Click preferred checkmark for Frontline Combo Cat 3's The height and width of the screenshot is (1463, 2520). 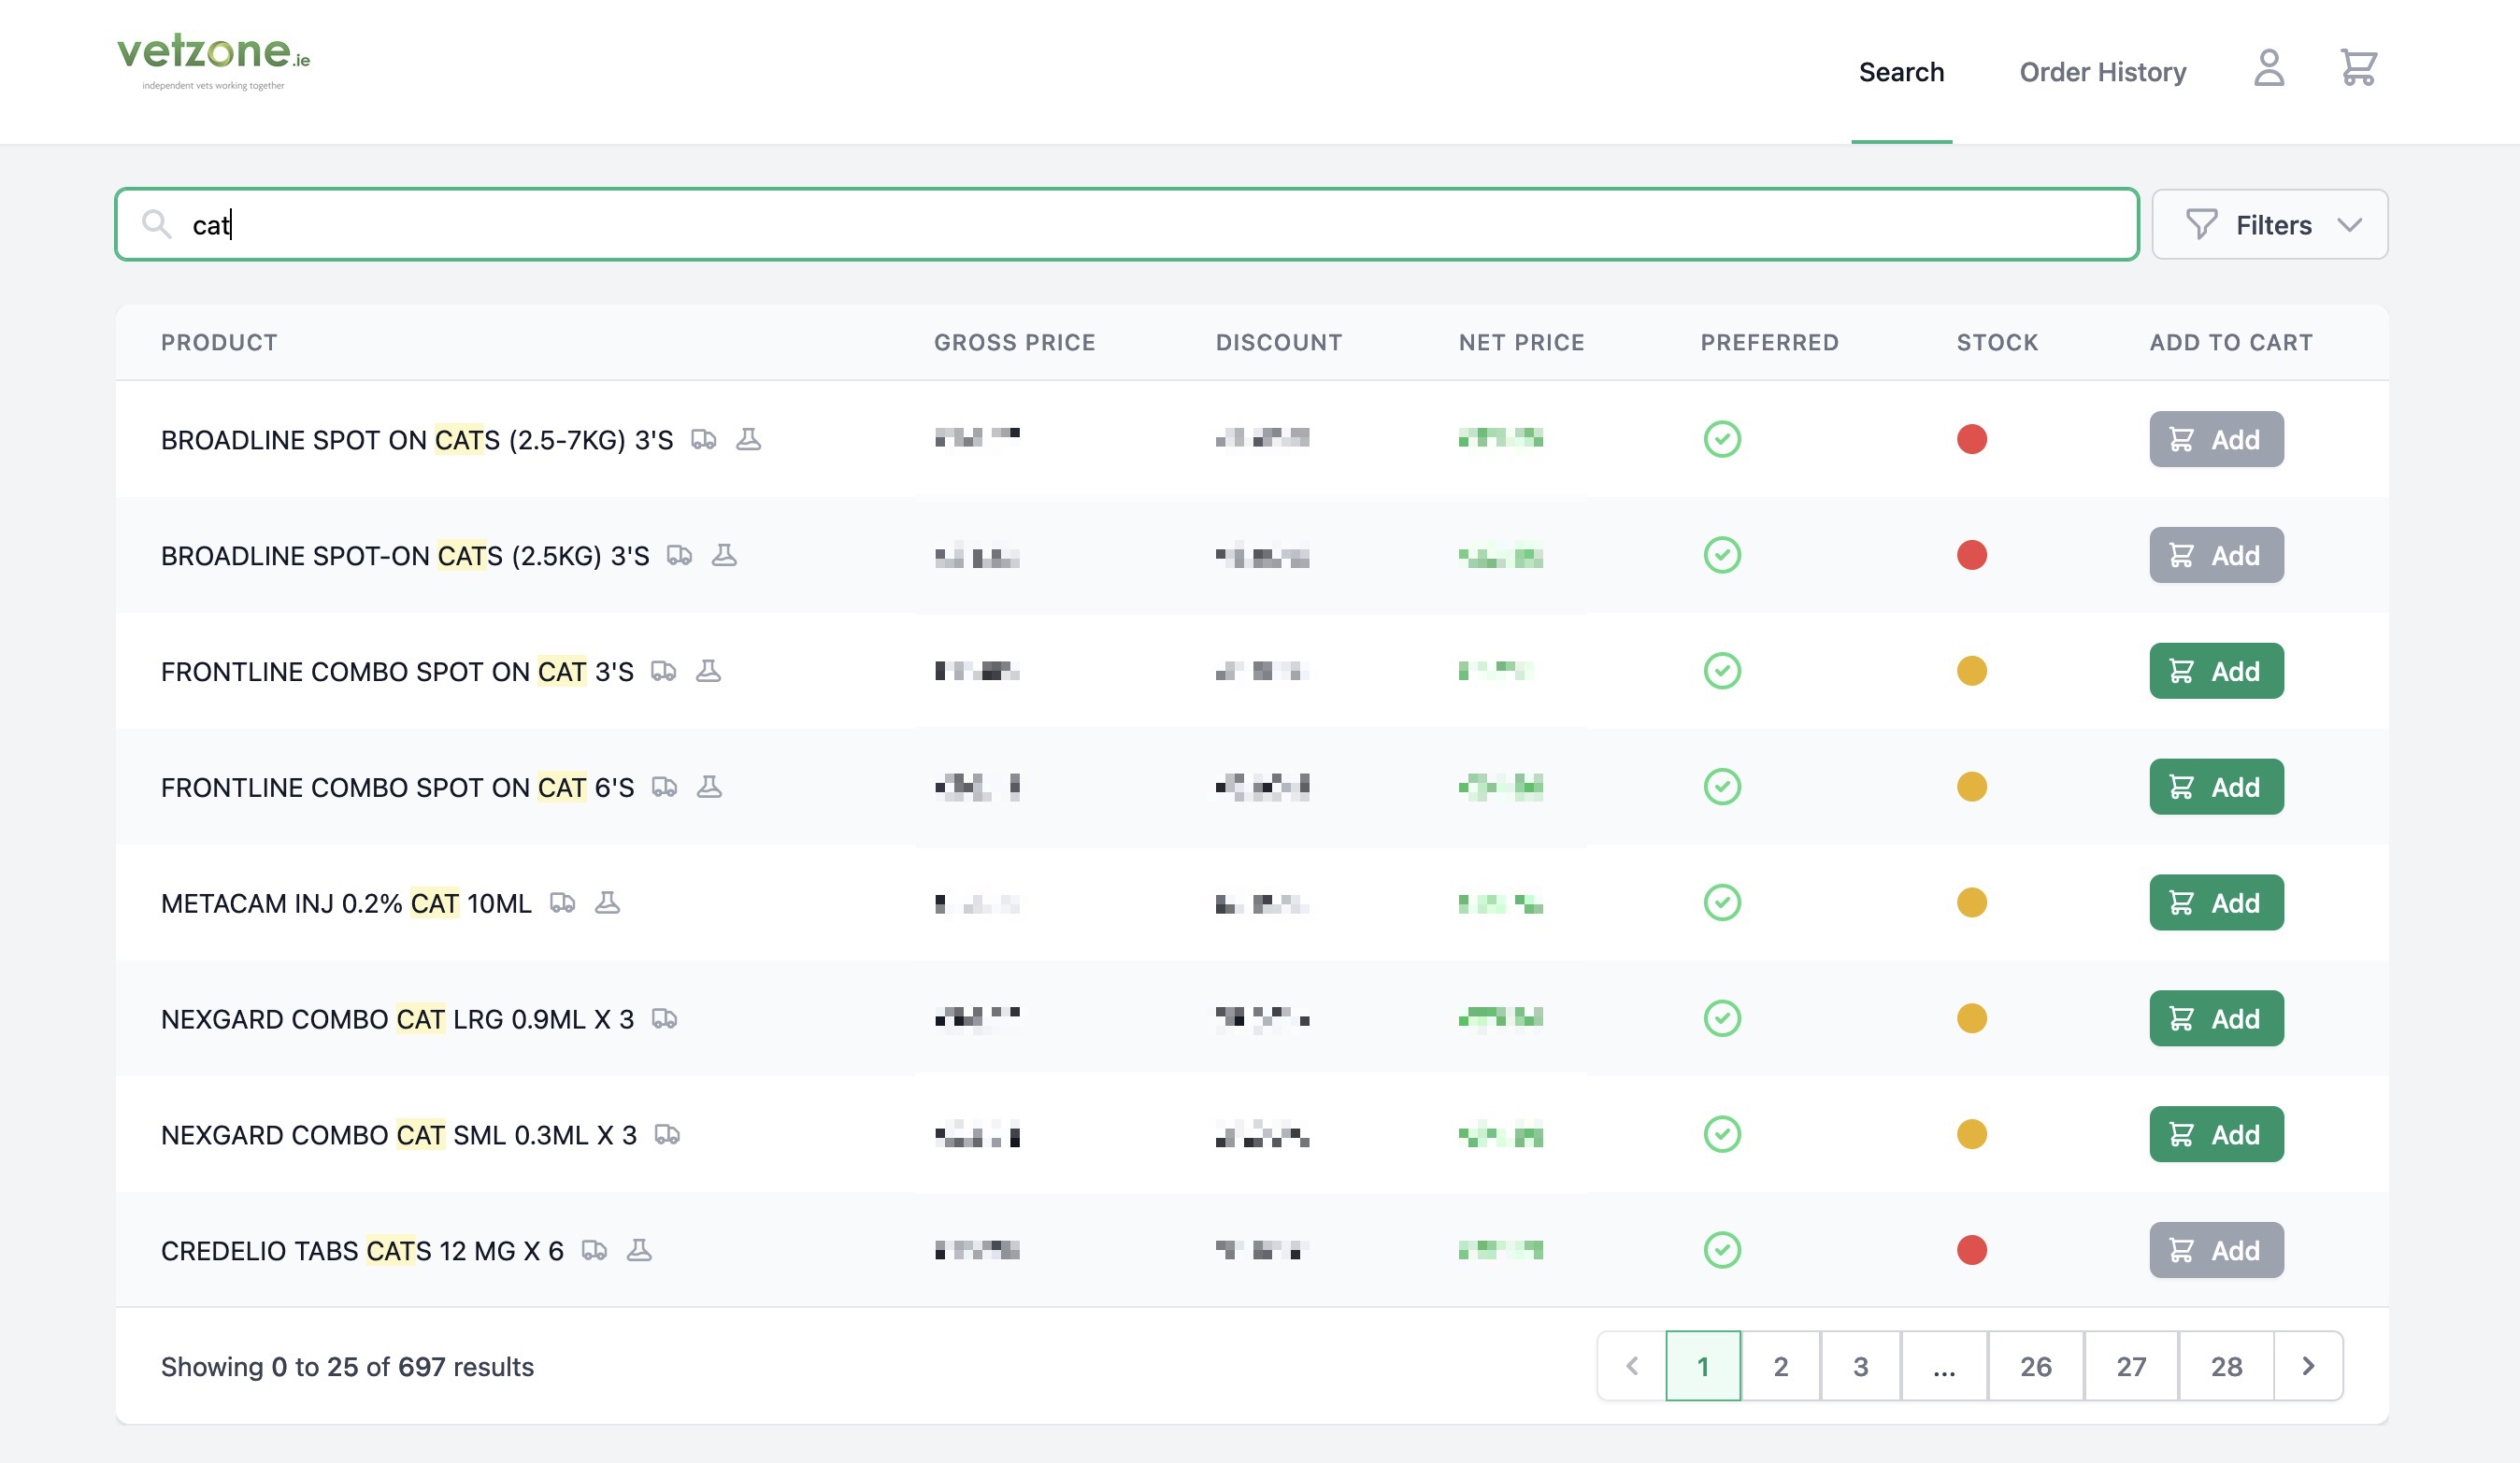click(1722, 672)
